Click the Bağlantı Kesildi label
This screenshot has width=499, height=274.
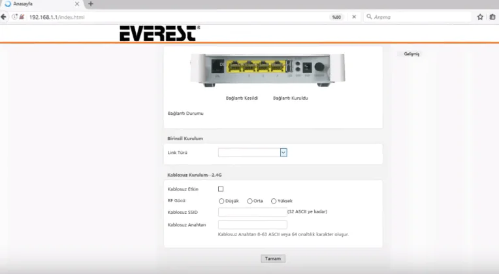[x=242, y=99]
